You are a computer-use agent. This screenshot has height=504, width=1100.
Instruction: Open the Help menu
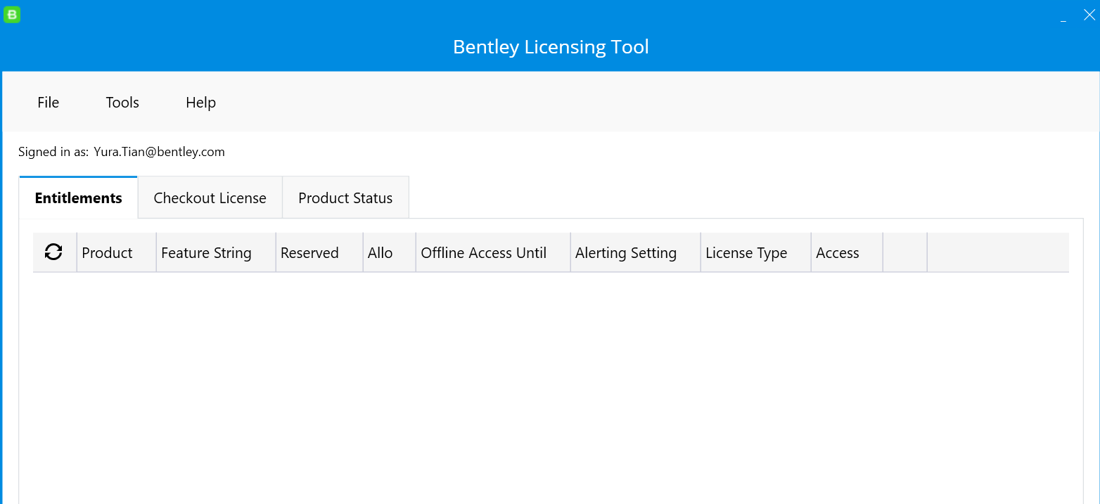click(200, 103)
